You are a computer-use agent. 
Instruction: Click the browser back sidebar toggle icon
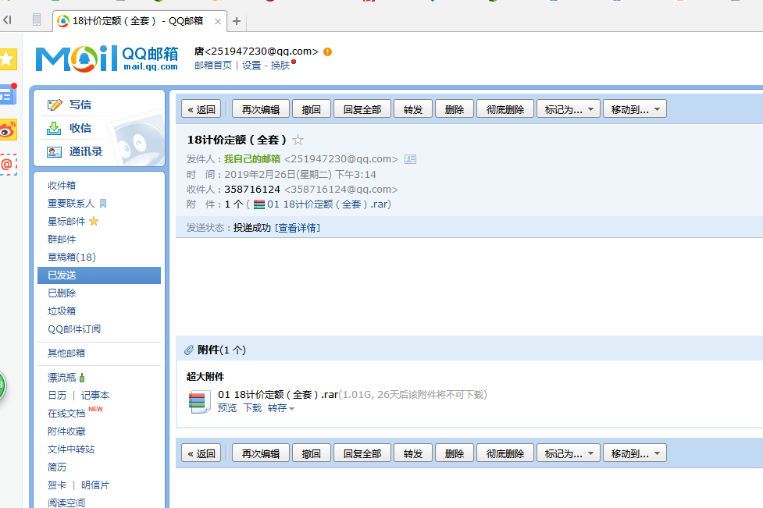coord(7,20)
